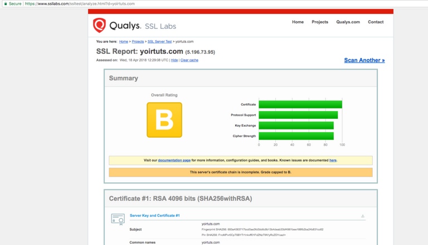Viewport: 428px width, 245px height.
Task: Click the Hide link next to assessment date
Action: tap(174, 60)
